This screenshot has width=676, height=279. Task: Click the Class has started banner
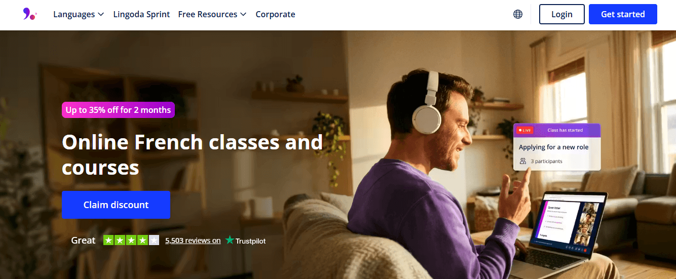coord(557,130)
